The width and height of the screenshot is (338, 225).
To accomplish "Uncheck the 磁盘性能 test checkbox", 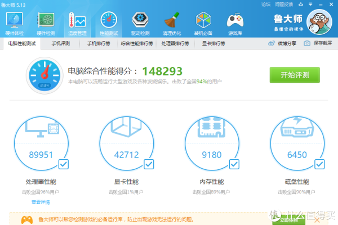I will click(319, 164).
